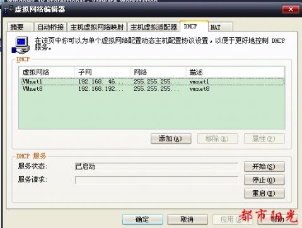This screenshot has height=228, width=302.
Task: Click the vmnet8 description cell
Action: click(199, 88)
